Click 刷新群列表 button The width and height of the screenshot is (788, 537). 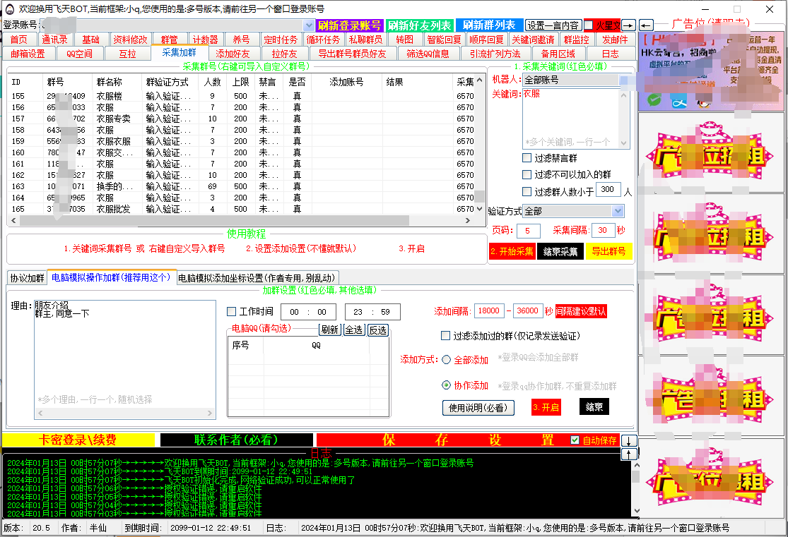[x=489, y=25]
